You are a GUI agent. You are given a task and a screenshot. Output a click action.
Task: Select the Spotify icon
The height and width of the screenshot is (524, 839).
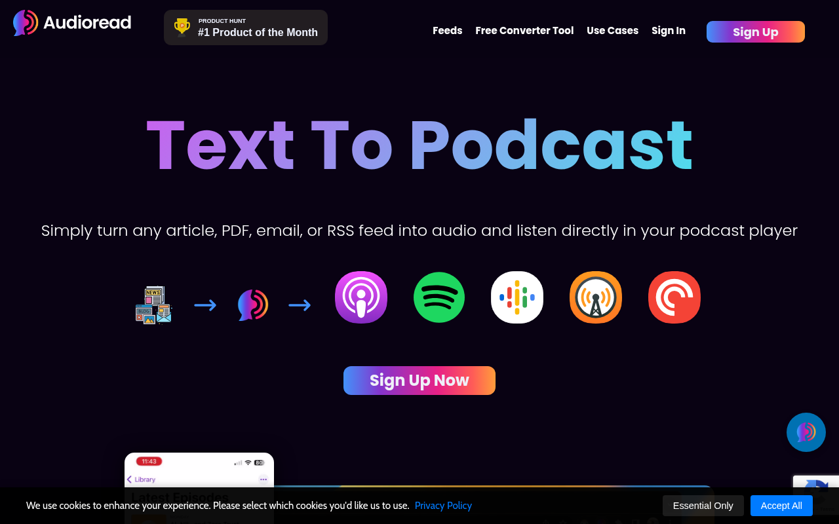pyautogui.click(x=439, y=297)
